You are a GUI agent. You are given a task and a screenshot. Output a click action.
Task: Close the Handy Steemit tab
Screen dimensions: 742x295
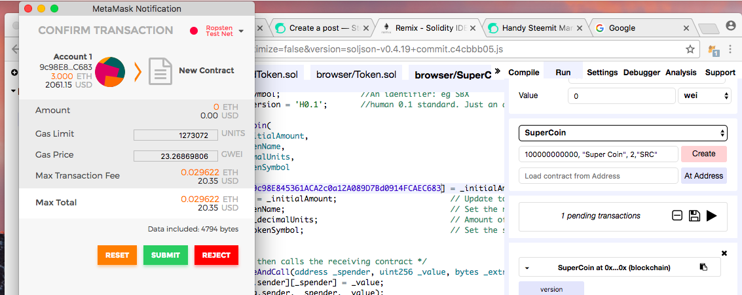click(580, 28)
